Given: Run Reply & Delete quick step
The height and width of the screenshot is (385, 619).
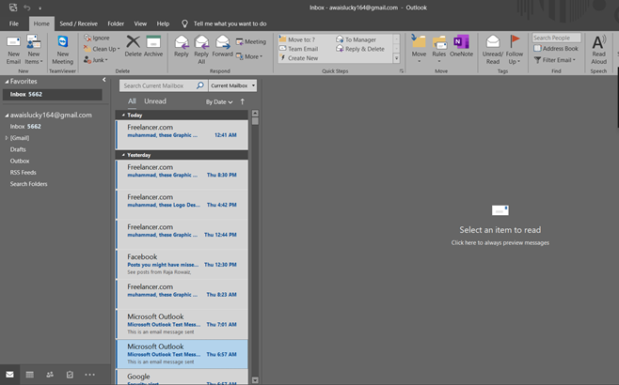Looking at the screenshot, I should [360, 49].
